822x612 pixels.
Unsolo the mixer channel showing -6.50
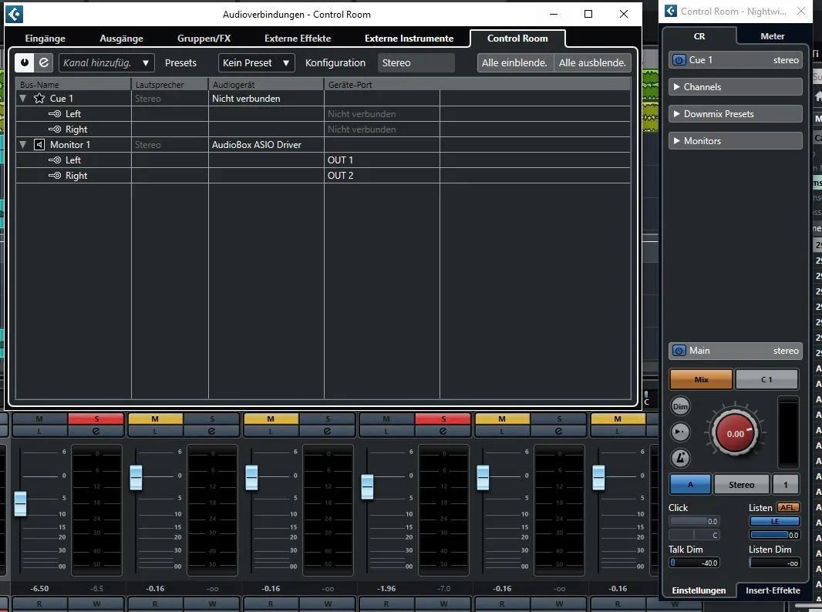click(x=96, y=419)
